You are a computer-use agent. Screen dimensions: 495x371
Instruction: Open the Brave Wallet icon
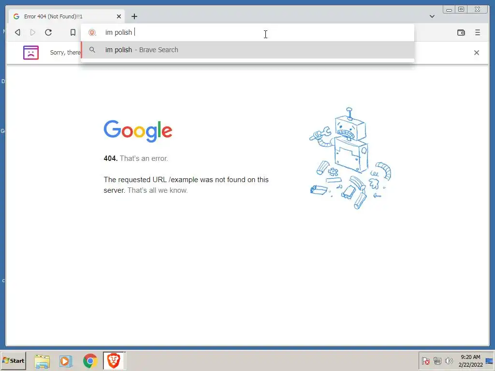pyautogui.click(x=461, y=32)
